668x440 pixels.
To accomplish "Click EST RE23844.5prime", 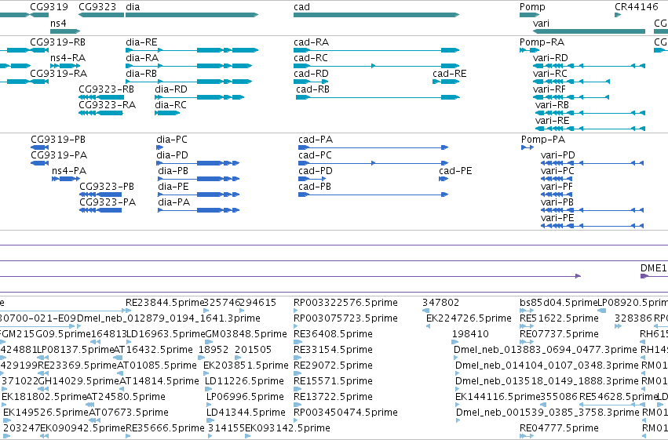I will pos(165,303).
